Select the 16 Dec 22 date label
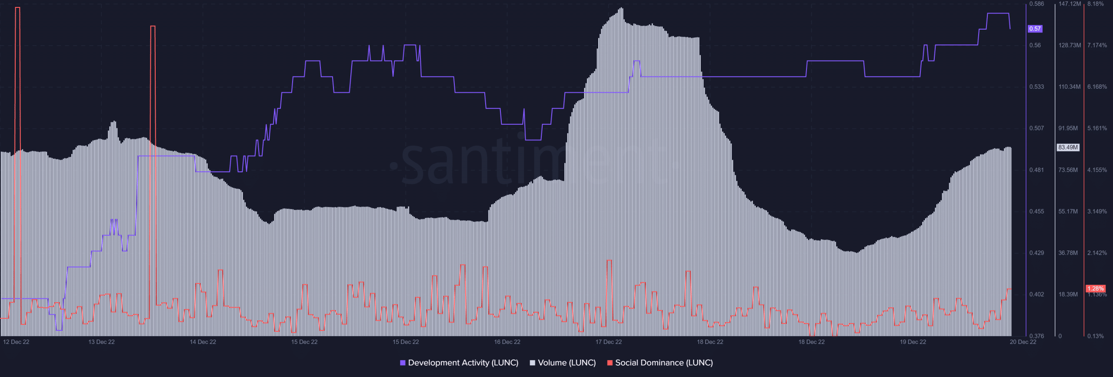This screenshot has height=377, width=1113. 507,342
